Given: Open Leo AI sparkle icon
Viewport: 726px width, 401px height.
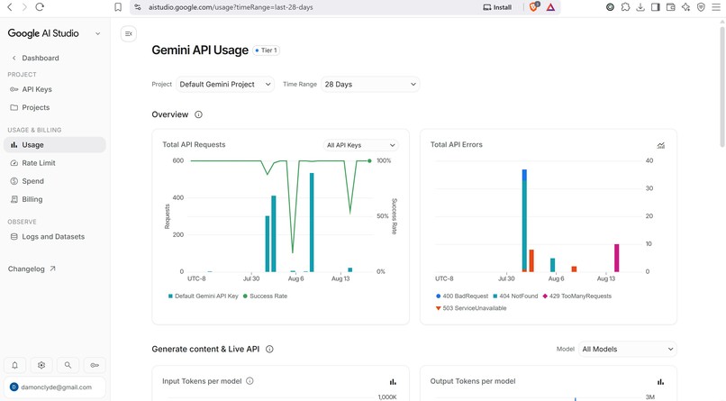Looking at the screenshot, I should pyautogui.click(x=685, y=7).
